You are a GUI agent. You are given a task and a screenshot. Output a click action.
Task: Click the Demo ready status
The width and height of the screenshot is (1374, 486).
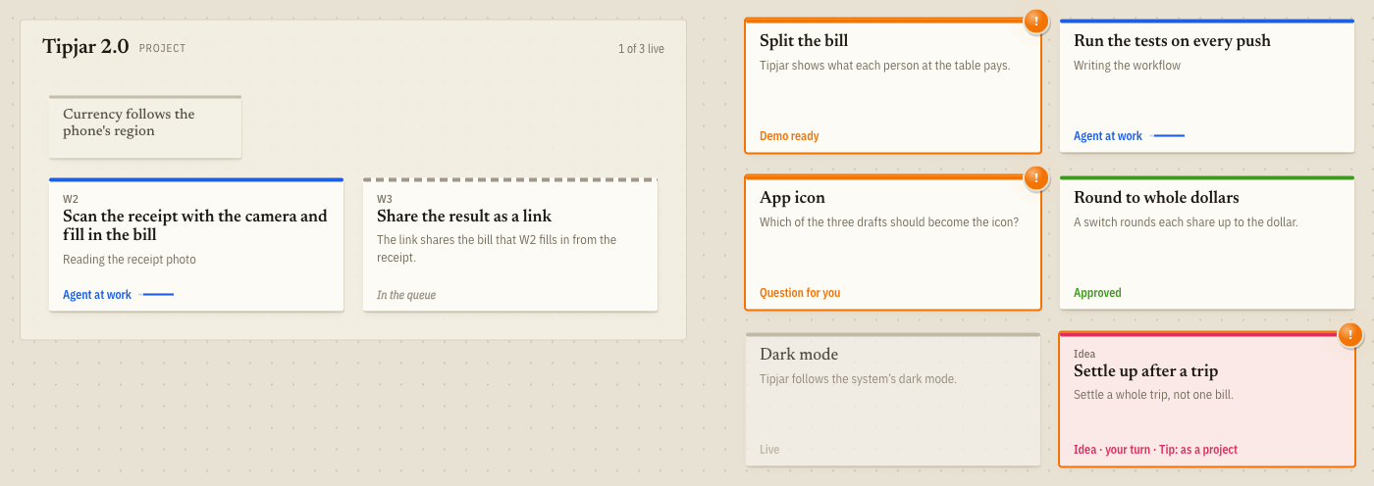coord(789,136)
